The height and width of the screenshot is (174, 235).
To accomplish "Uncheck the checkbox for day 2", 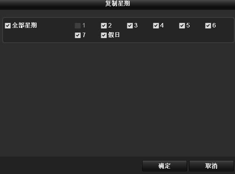I will pyautogui.click(x=104, y=26).
